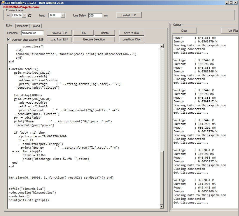Click the Save to Disk button
This screenshot has width=239, height=216.
(131, 33)
